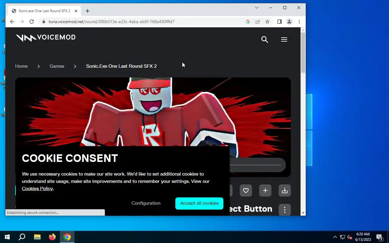Open Windows notification center
389x243 pixels.
click(379, 237)
